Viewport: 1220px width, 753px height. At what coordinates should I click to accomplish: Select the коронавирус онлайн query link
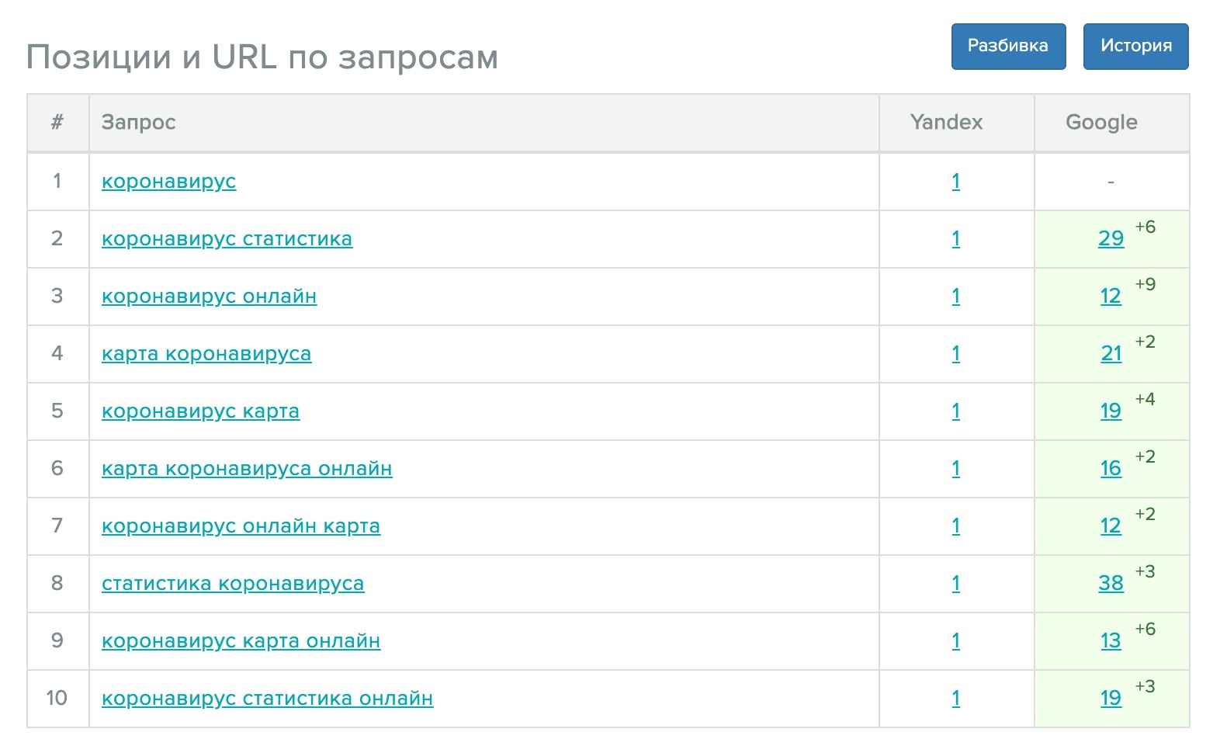click(x=209, y=297)
